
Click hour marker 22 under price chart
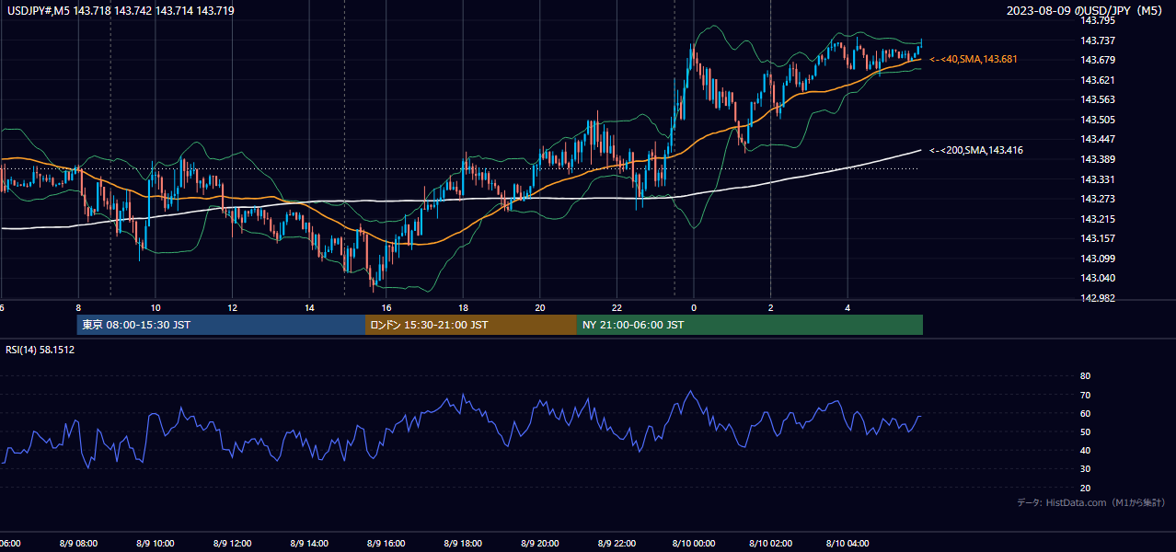(617, 308)
